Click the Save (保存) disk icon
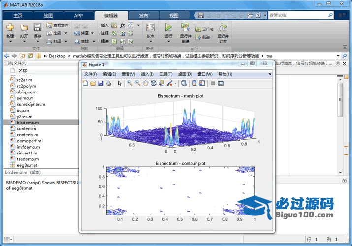352x246 pixels. tap(37, 27)
